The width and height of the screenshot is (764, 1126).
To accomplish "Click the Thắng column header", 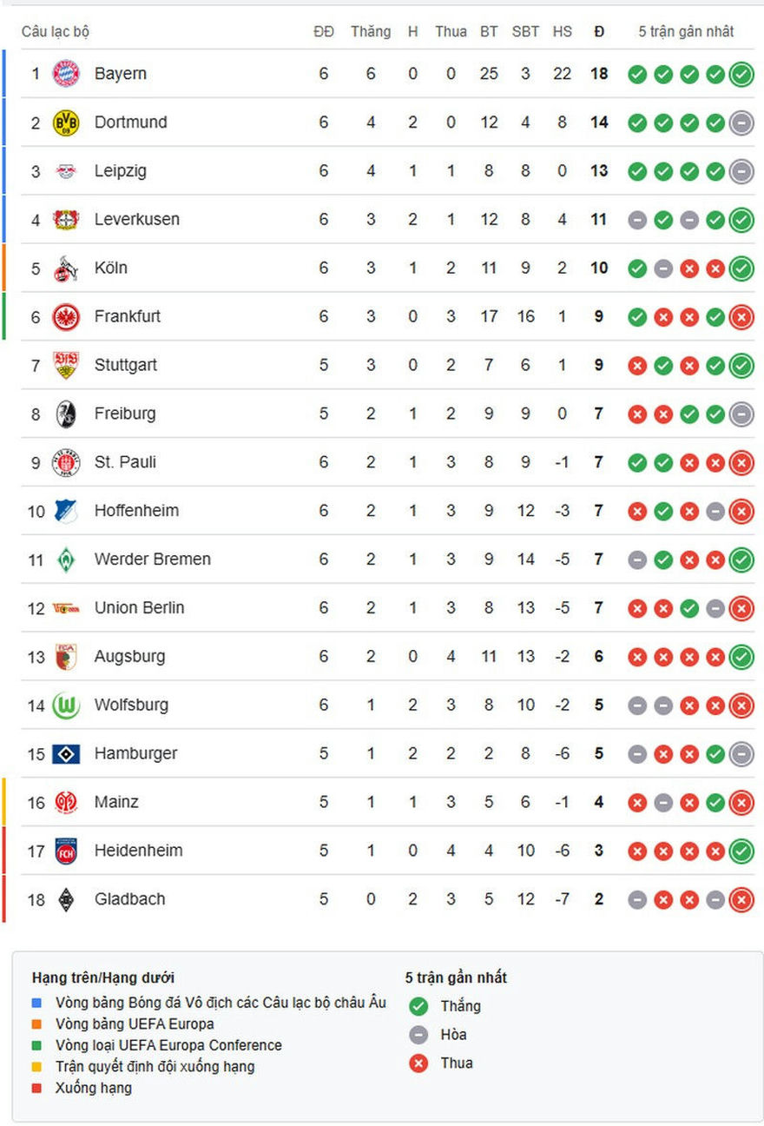I will [371, 31].
